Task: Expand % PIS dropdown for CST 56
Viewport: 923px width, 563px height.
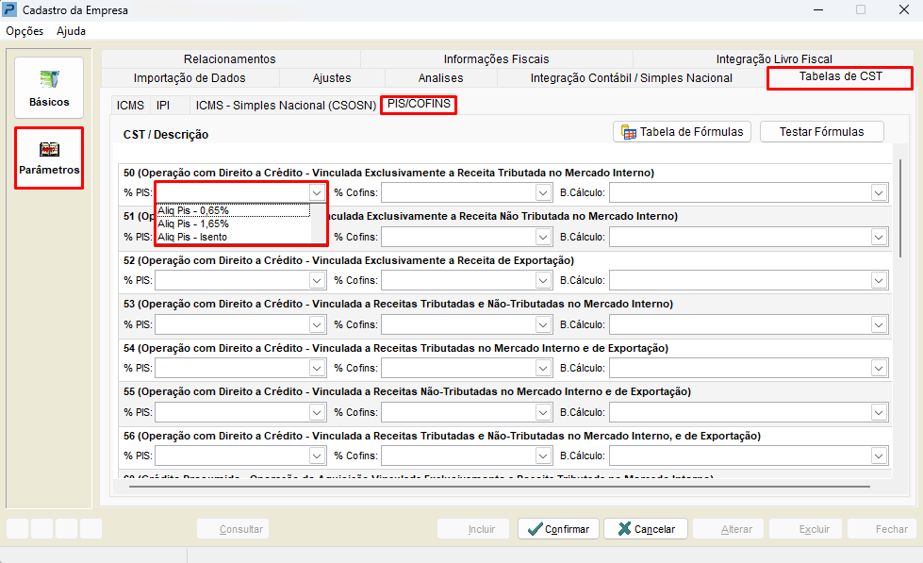Action: click(x=317, y=455)
